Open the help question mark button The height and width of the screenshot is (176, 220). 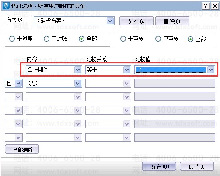tap(206, 6)
